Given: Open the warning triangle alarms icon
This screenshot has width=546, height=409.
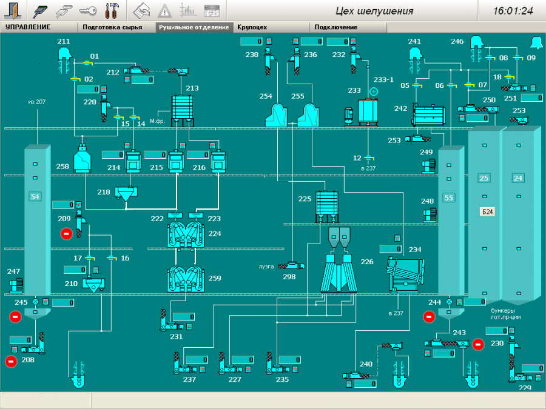Looking at the screenshot, I should pos(164,10).
